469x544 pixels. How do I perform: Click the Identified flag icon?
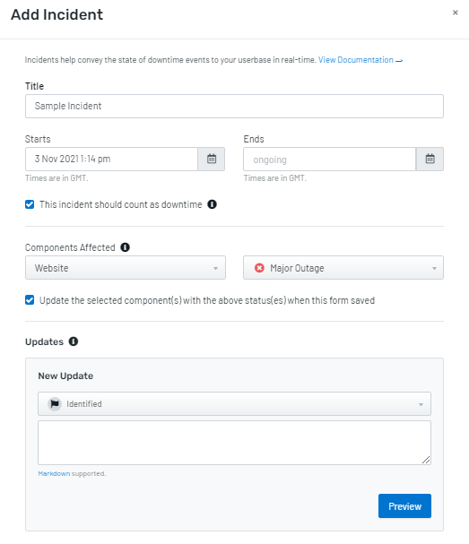click(55, 404)
